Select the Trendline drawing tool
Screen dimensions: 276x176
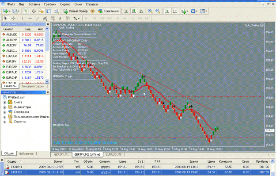tap(38, 18)
